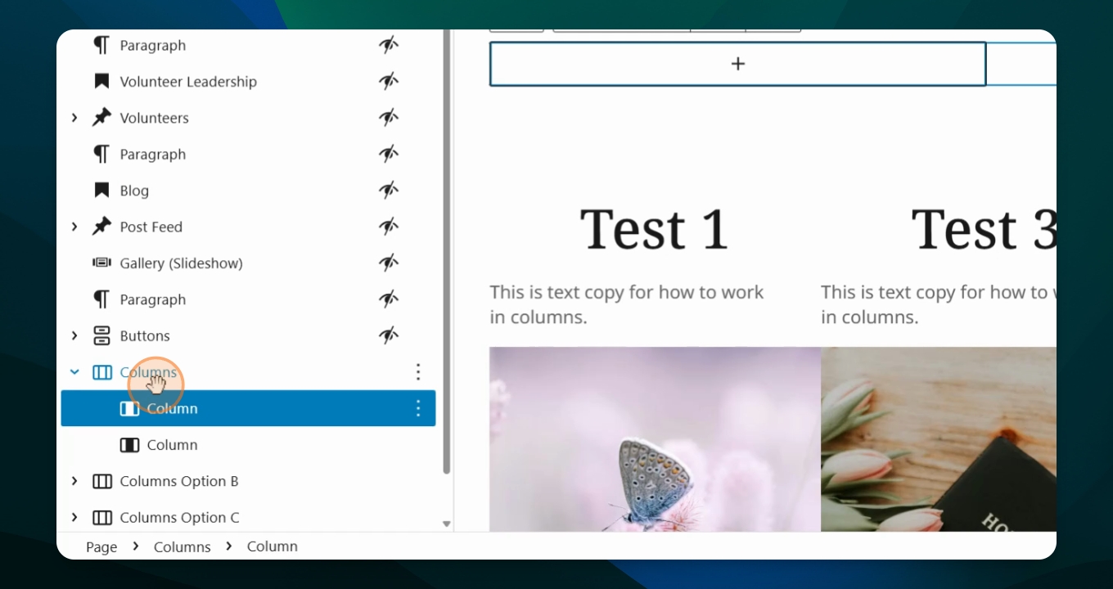Image resolution: width=1113 pixels, height=589 pixels.
Task: Expand the Buttons row
Action: pos(74,335)
